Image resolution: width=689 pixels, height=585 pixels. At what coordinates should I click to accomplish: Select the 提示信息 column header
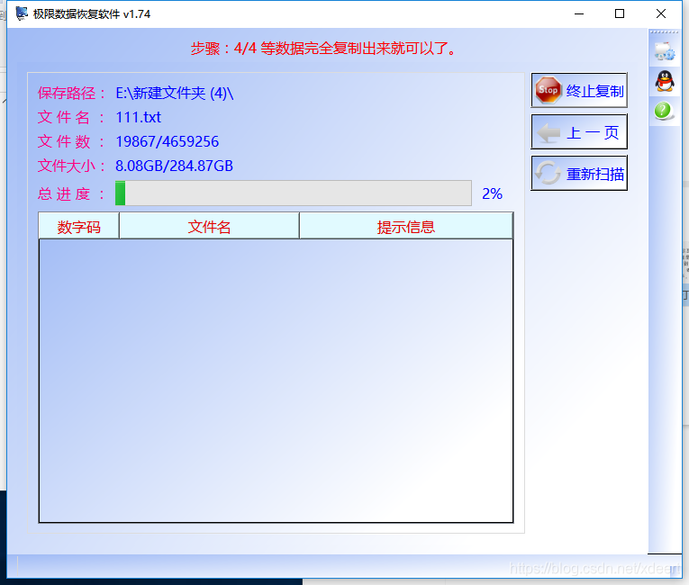coord(406,226)
